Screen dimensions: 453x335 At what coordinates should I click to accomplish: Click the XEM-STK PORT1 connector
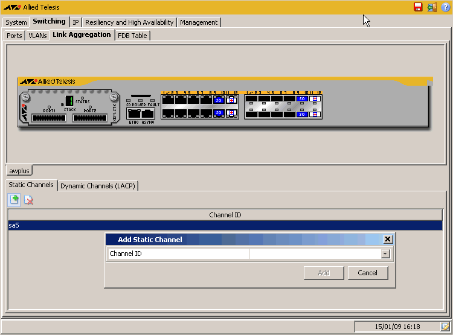pyautogui.click(x=49, y=118)
